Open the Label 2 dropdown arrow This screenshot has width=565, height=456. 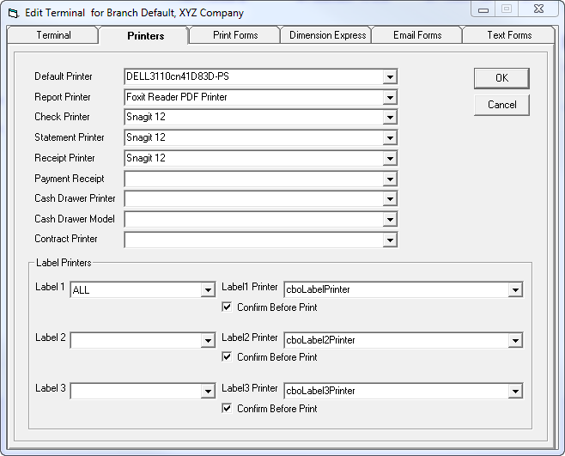[x=208, y=340]
